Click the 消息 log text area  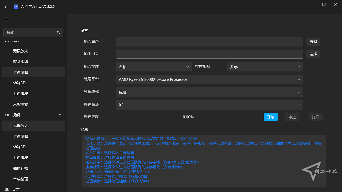[204, 161]
